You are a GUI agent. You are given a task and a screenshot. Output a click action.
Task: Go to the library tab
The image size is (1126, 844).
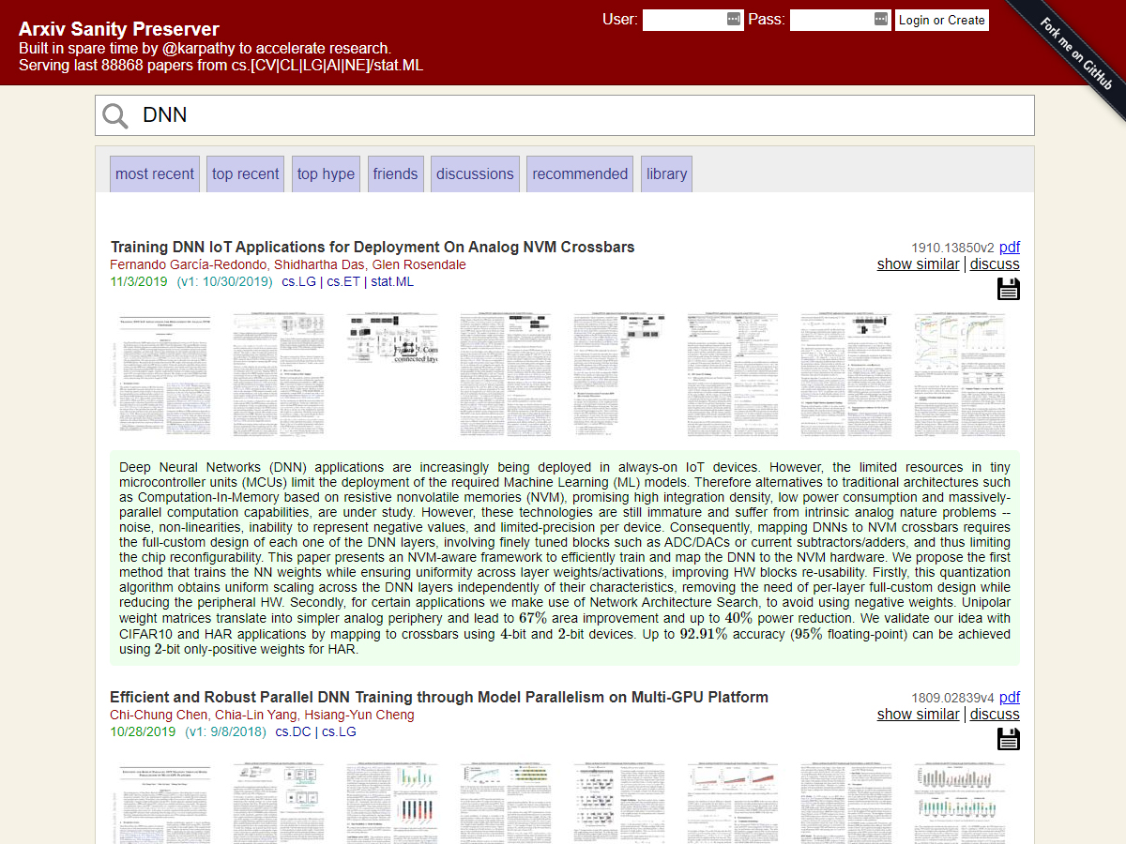click(666, 173)
